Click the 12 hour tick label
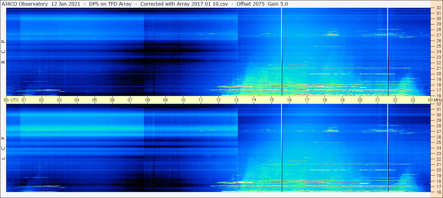Screen dimensions: 443x198 pyautogui.click(x=218, y=100)
